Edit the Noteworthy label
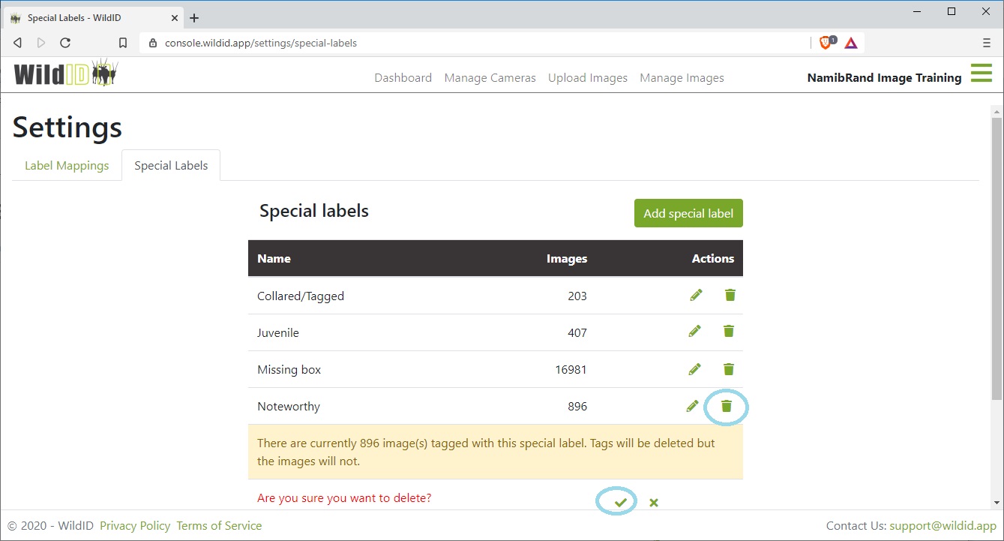This screenshot has width=1004, height=541. click(x=692, y=406)
